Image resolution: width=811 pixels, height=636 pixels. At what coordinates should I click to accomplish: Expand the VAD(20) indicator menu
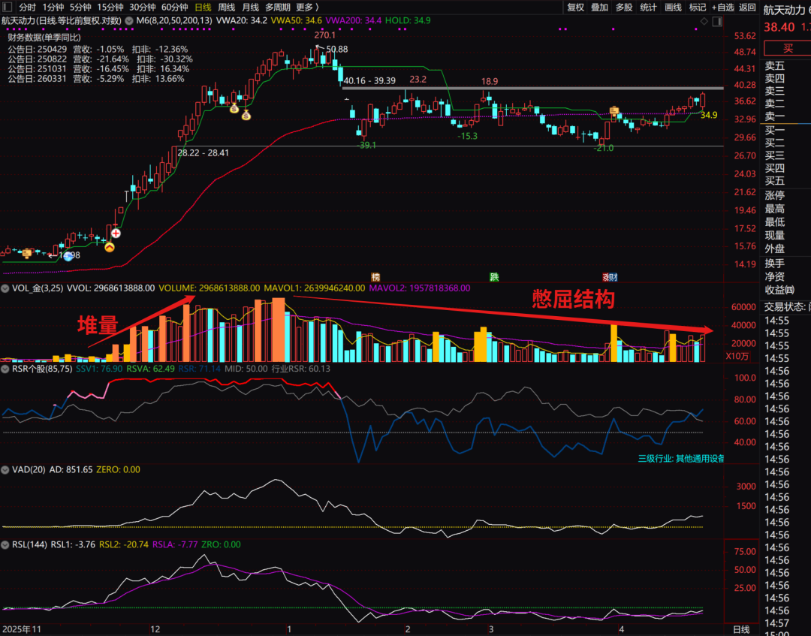tap(5, 469)
